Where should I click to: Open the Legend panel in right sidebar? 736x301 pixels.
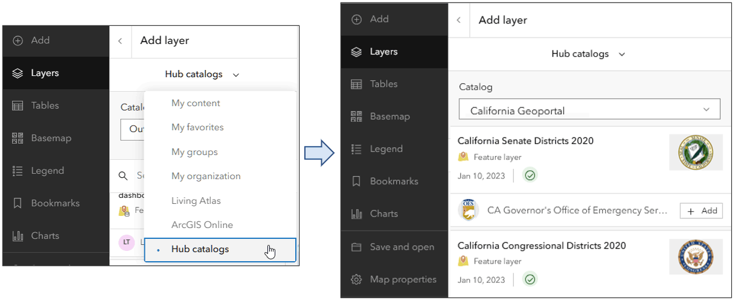(356, 149)
